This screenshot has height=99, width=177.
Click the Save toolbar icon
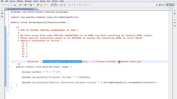click(x=9, y=5)
